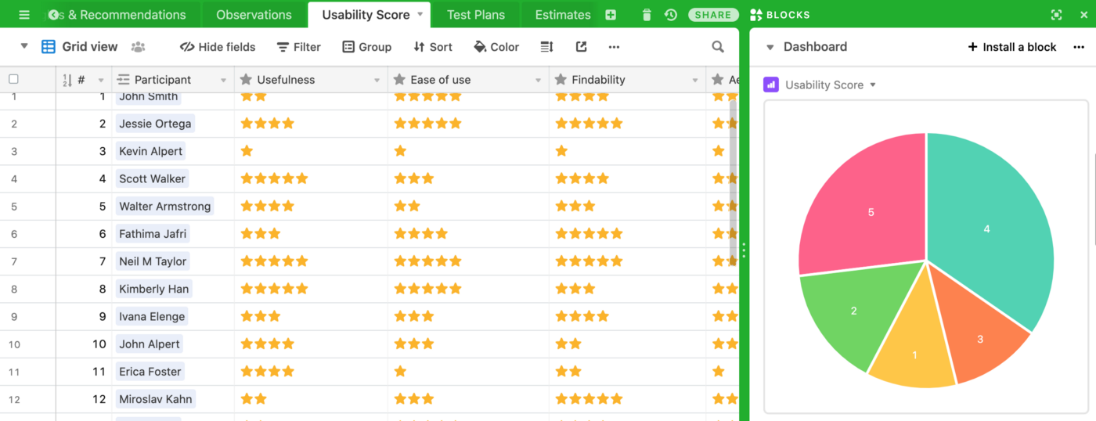Screen dimensions: 1096x421
Task: Click the three-dot more options in toolbar
Action: click(614, 47)
